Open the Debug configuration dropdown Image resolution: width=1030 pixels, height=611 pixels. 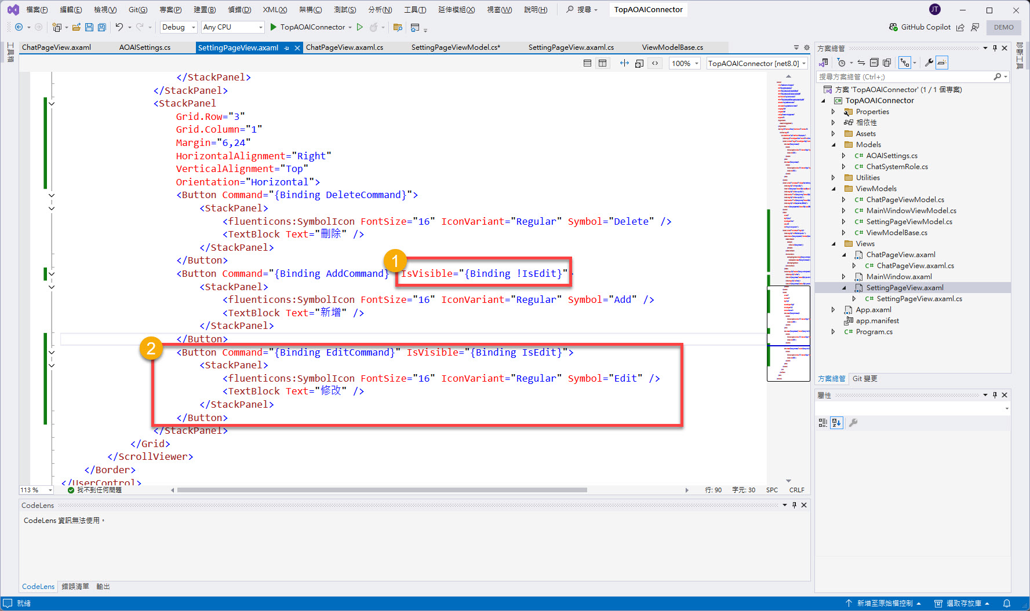pyautogui.click(x=179, y=27)
